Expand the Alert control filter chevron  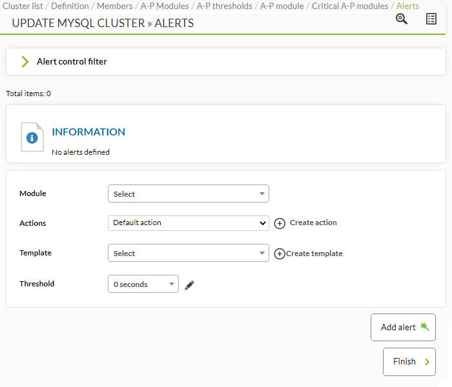pyautogui.click(x=25, y=62)
